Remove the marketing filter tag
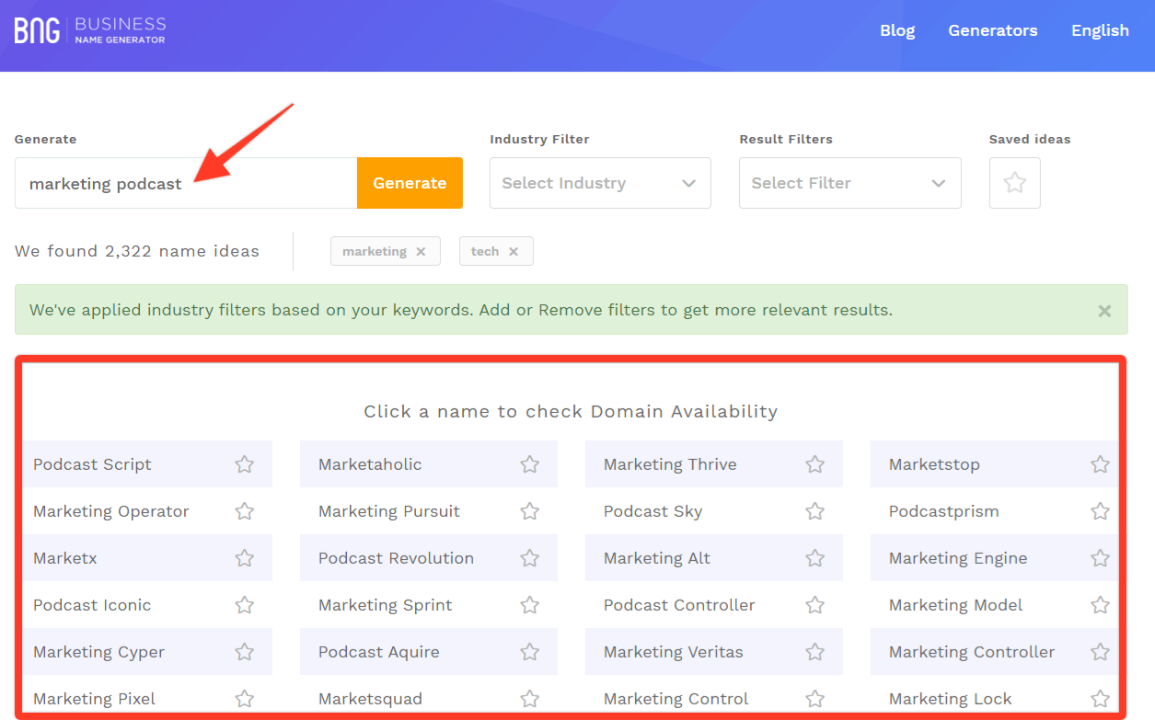The image size is (1155, 720). pyautogui.click(x=421, y=251)
